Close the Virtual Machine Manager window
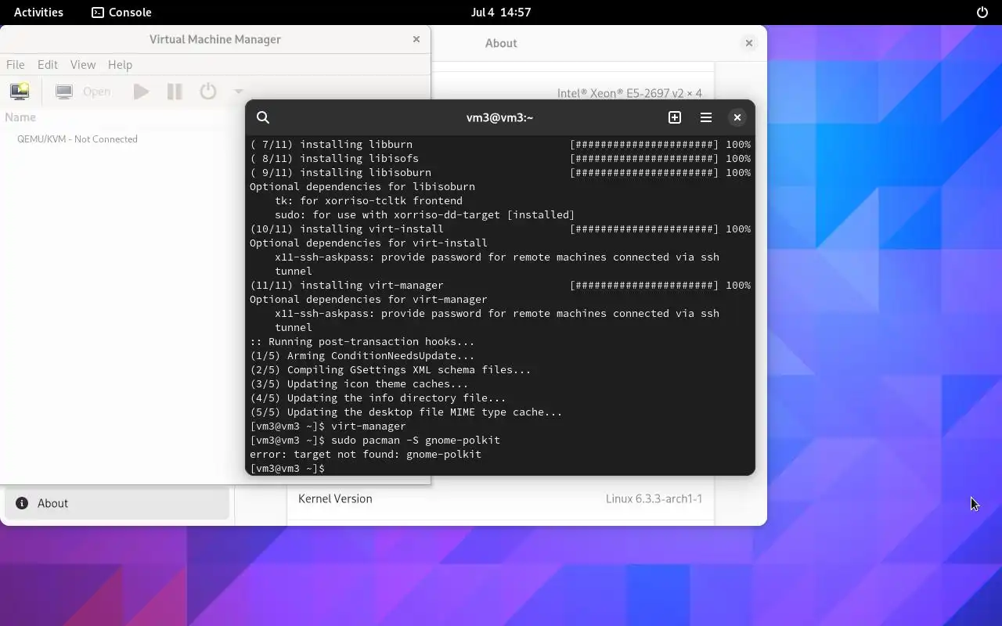Image resolution: width=1002 pixels, height=626 pixels. click(416, 39)
